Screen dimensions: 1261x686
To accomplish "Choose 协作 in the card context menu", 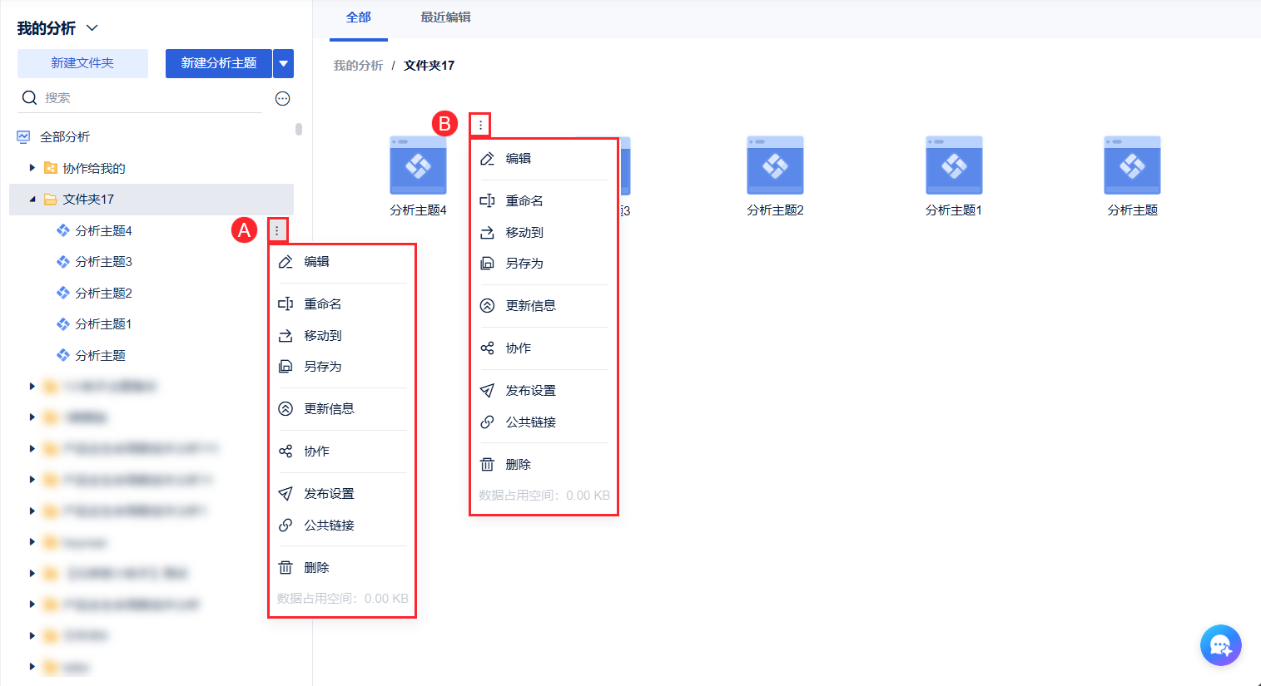I will [544, 348].
